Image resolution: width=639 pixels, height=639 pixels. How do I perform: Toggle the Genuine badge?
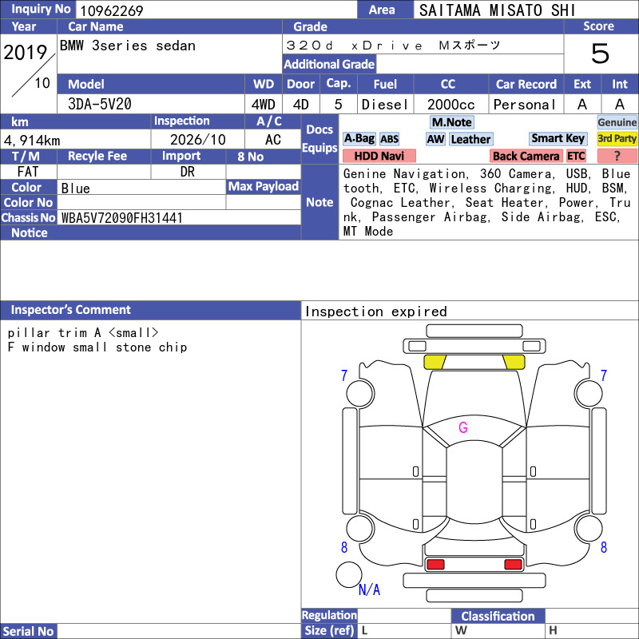[617, 122]
